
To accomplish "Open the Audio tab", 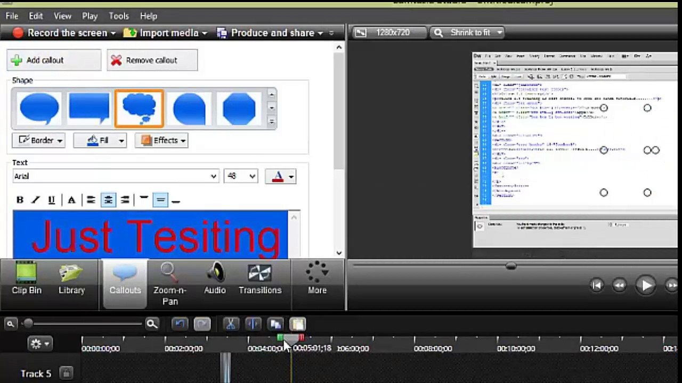I will [215, 280].
